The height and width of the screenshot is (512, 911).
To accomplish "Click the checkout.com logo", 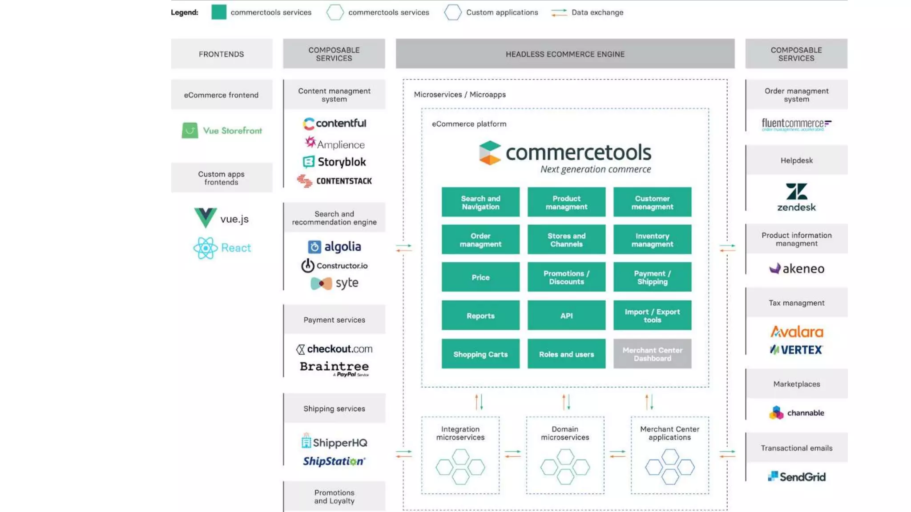I will click(334, 349).
